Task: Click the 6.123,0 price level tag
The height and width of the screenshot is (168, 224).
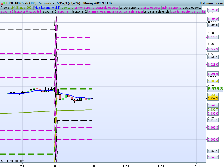Action: coord(213,10)
